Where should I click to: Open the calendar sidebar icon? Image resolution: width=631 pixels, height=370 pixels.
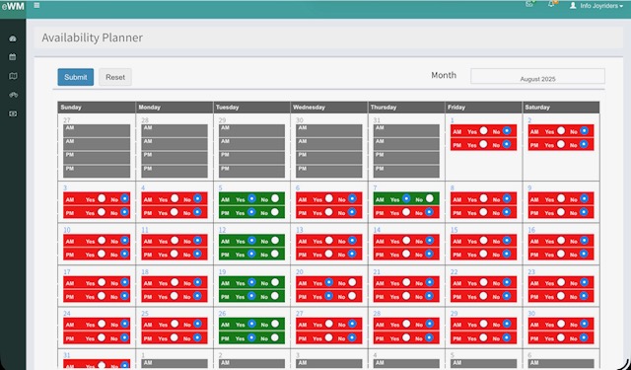tap(13, 57)
